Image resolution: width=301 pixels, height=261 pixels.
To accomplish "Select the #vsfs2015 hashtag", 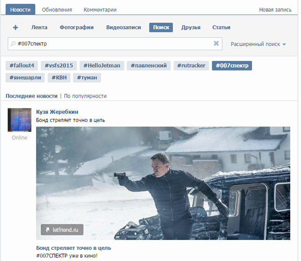I will (x=59, y=65).
